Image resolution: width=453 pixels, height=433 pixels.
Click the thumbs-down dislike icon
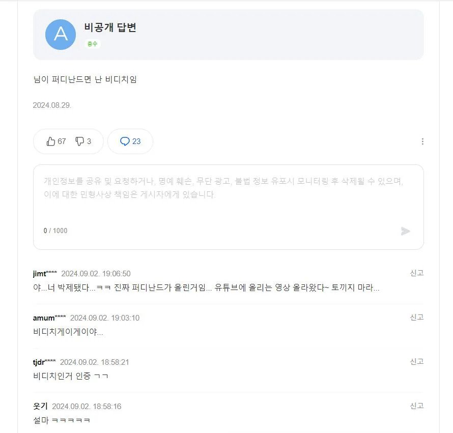click(x=79, y=141)
